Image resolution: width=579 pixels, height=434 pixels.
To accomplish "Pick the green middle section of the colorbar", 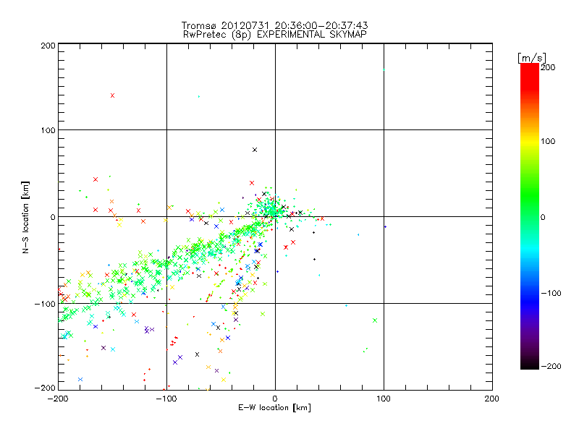I will [x=530, y=216].
